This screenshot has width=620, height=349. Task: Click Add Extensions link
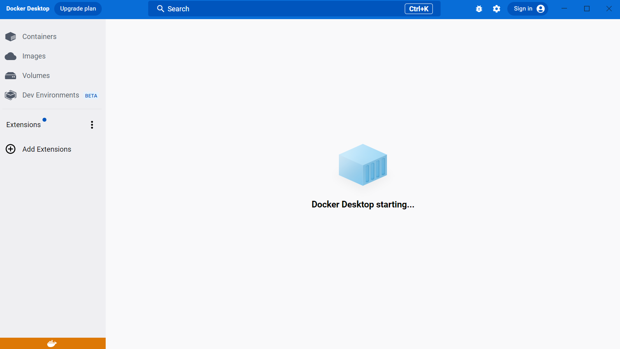pos(47,149)
